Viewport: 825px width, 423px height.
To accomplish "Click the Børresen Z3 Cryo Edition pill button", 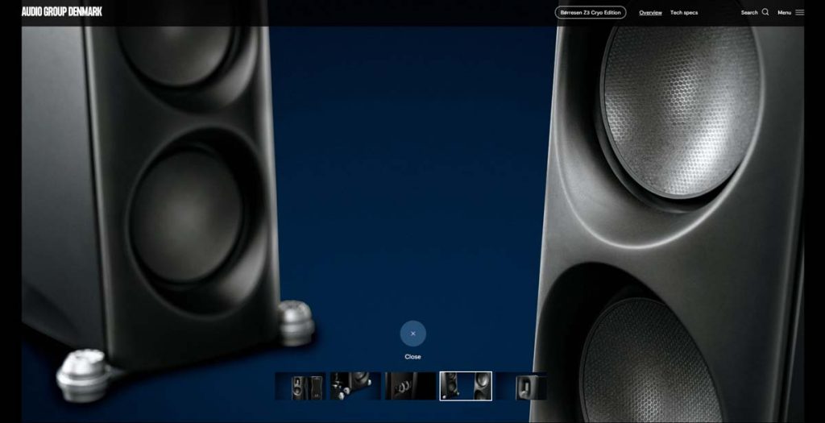I will 590,12.
